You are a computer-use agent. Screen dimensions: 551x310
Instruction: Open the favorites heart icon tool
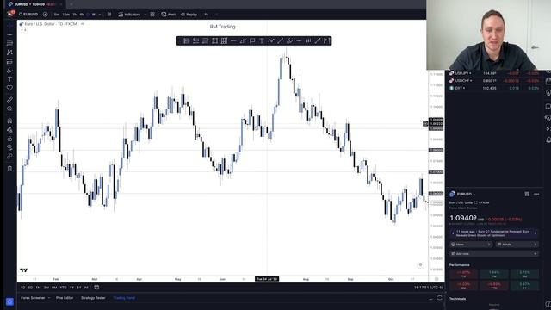[x=9, y=88]
